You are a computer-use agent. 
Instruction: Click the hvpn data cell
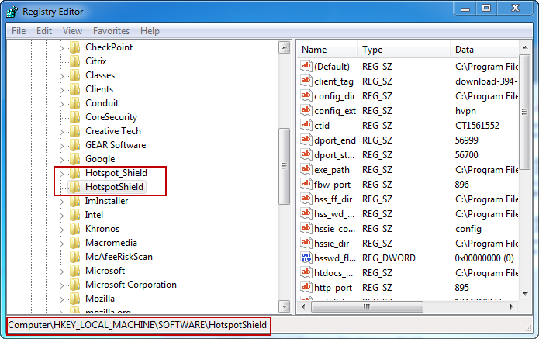pos(465,111)
